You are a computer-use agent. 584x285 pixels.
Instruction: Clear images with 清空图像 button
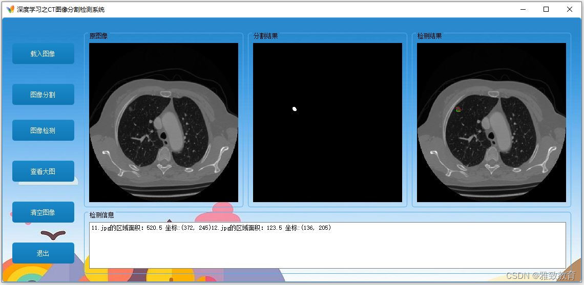43,212
